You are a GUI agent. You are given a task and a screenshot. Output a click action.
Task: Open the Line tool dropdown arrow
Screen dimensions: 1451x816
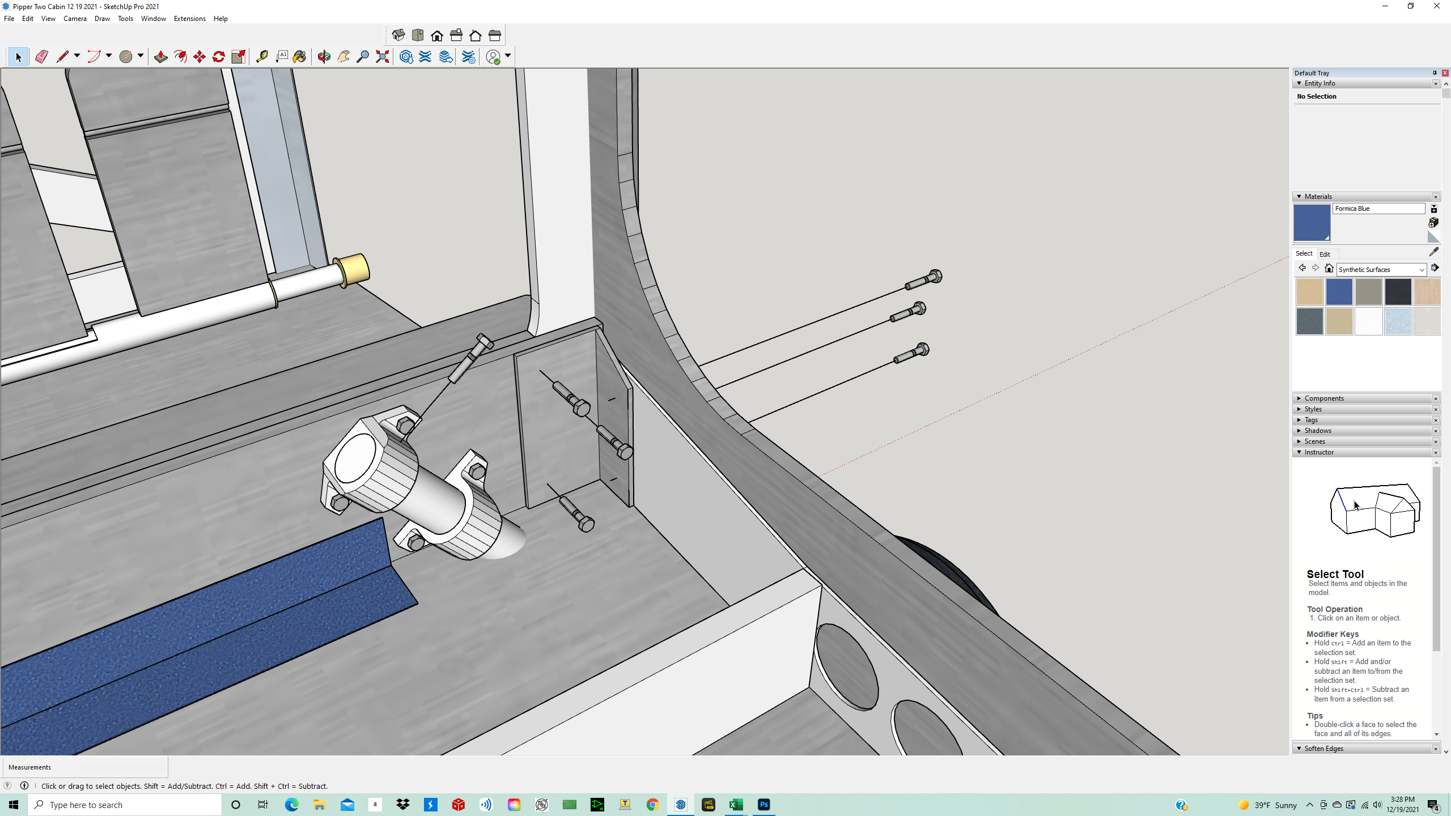(x=77, y=56)
